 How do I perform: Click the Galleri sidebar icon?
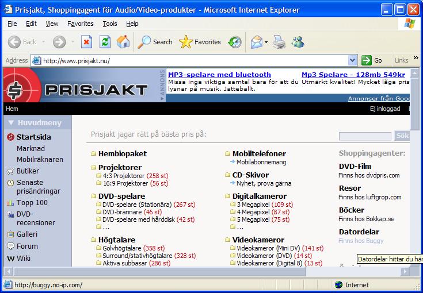click(x=10, y=234)
